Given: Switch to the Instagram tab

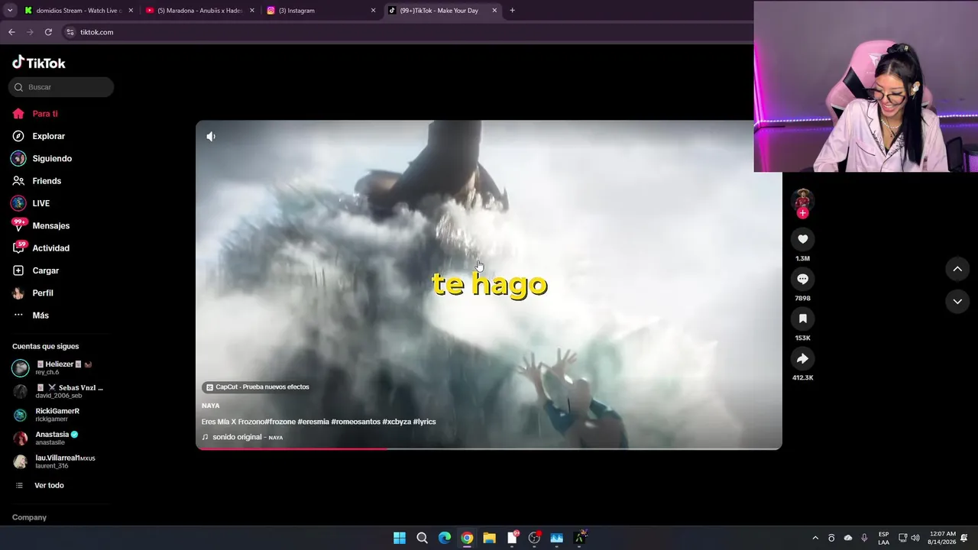Looking at the screenshot, I should pos(321,11).
